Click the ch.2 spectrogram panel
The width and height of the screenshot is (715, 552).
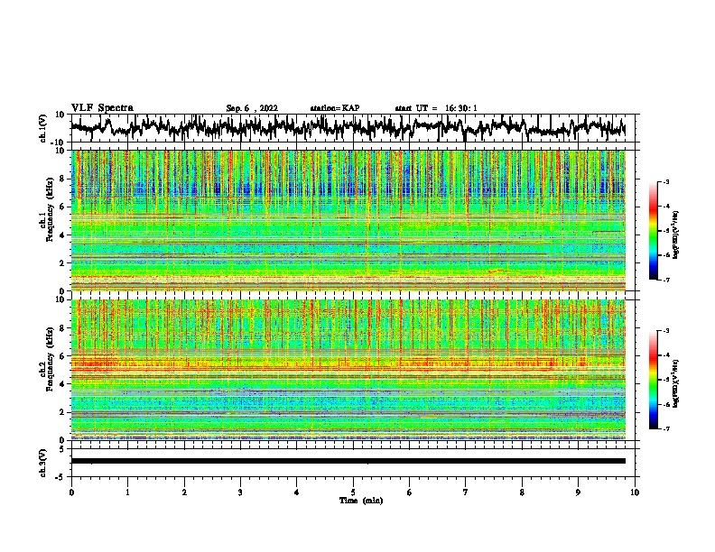coord(348,370)
